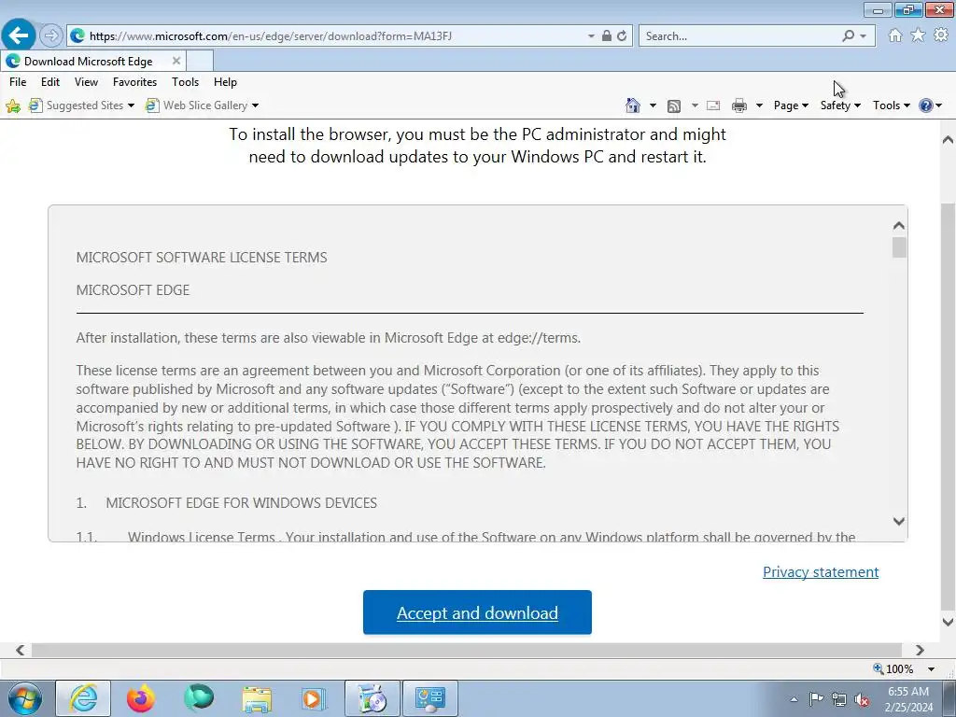
Task: Expand the address bar autocomplete dropdown
Action: click(591, 36)
